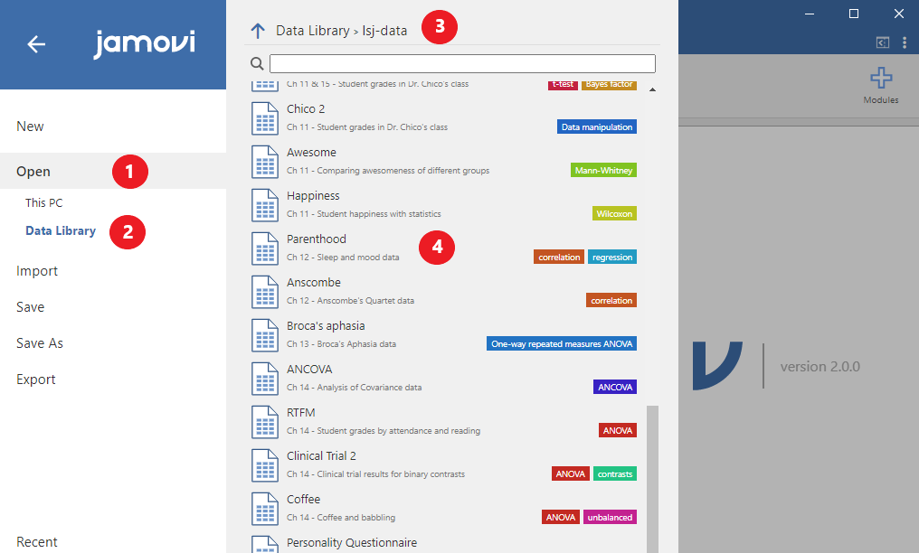The image size is (919, 553).
Task: Select New in the file menu
Action: (x=30, y=127)
